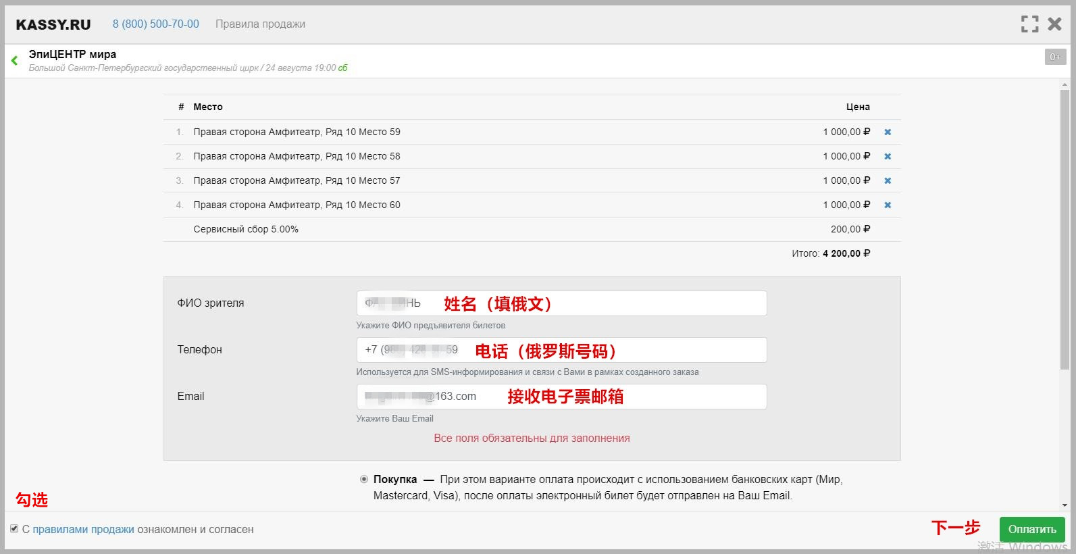The height and width of the screenshot is (554, 1076).
Task: Focus the Телефон input field
Action: (561, 350)
